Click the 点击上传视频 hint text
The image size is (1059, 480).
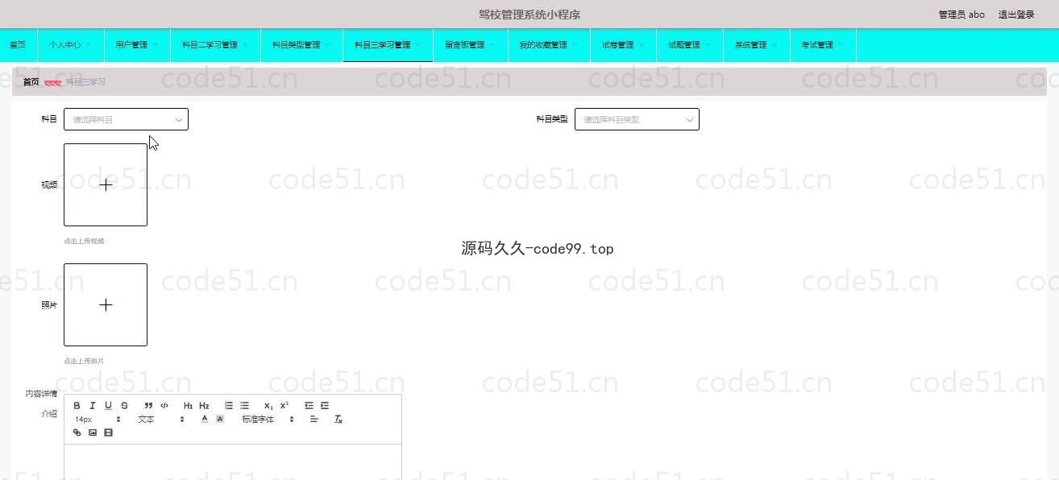tap(84, 241)
